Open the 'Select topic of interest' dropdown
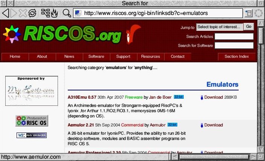The height and width of the screenshot is (161, 265). pyautogui.click(x=219, y=27)
